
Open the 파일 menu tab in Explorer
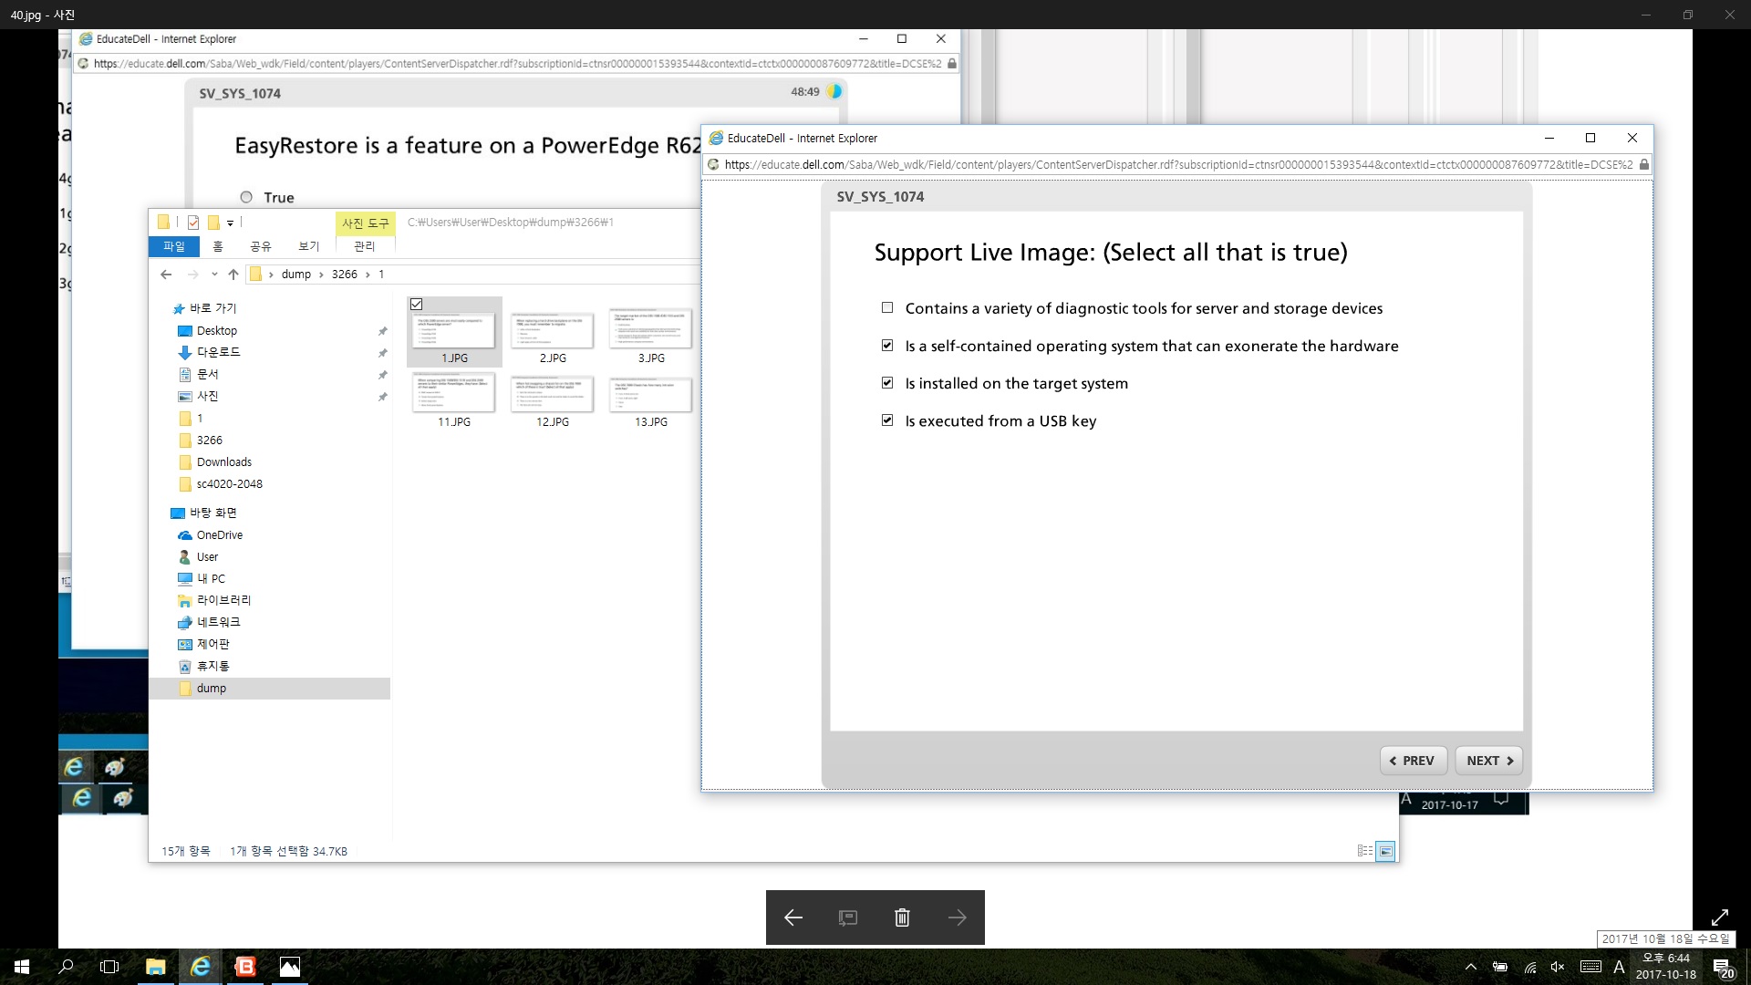point(173,246)
